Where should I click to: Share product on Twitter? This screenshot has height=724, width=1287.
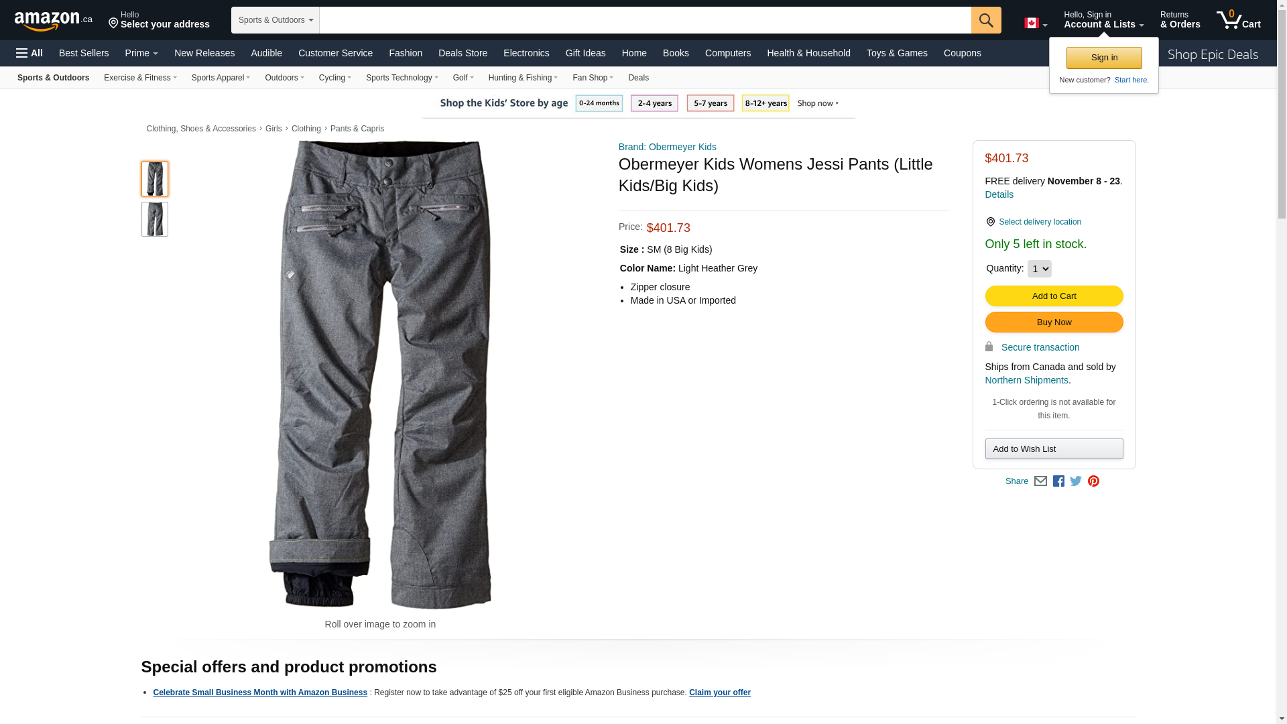click(x=1076, y=481)
